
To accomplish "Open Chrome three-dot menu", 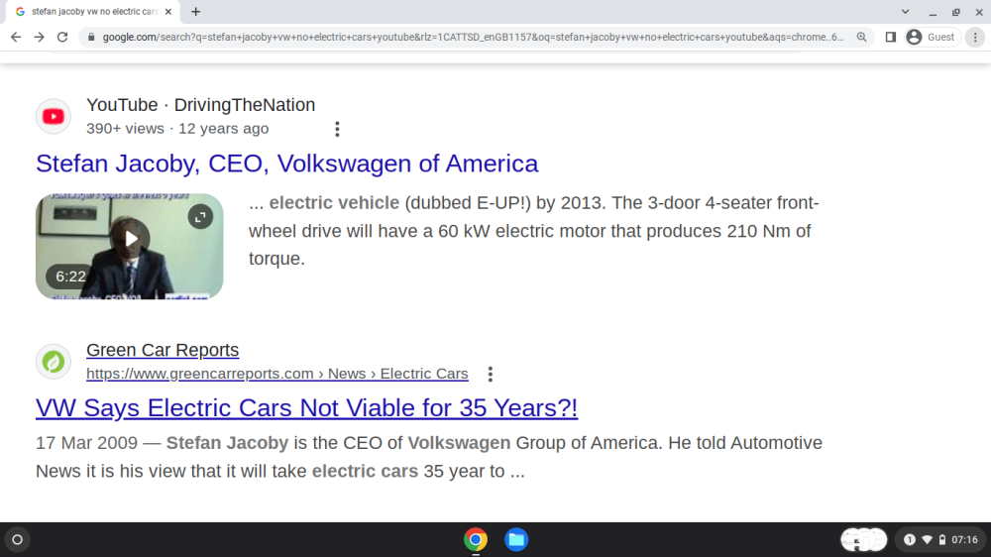I will coord(975,38).
